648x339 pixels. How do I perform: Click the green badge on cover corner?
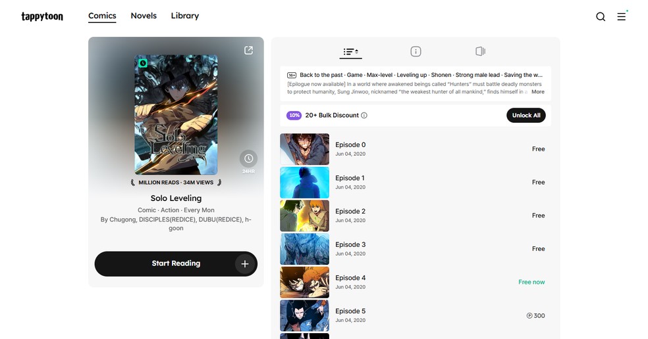point(143,63)
